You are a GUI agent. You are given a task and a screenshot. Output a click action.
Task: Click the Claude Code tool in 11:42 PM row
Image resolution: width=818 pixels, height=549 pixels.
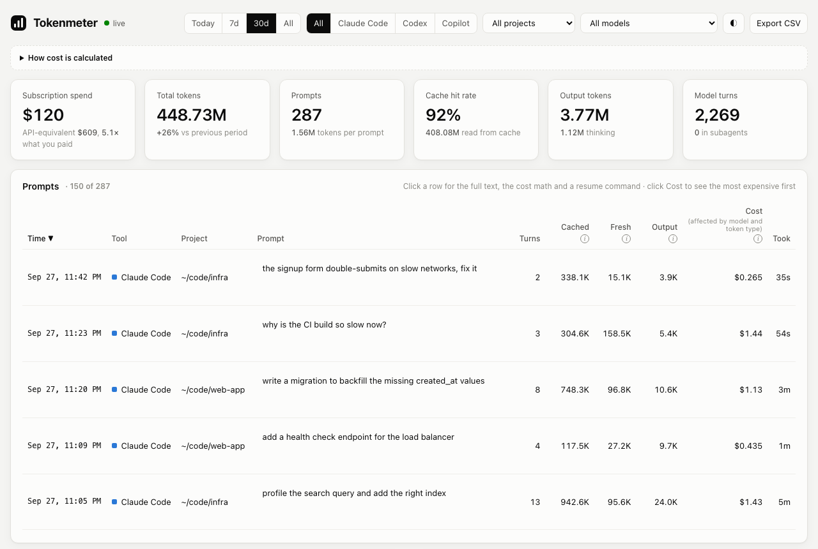click(141, 278)
